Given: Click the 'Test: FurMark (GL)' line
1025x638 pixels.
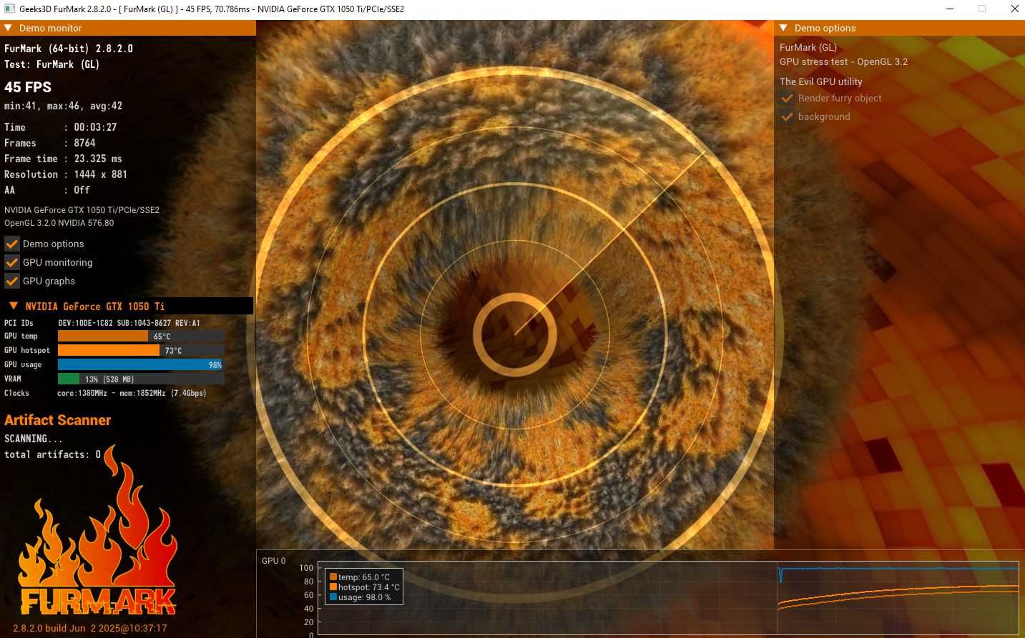Looking at the screenshot, I should coord(52,64).
